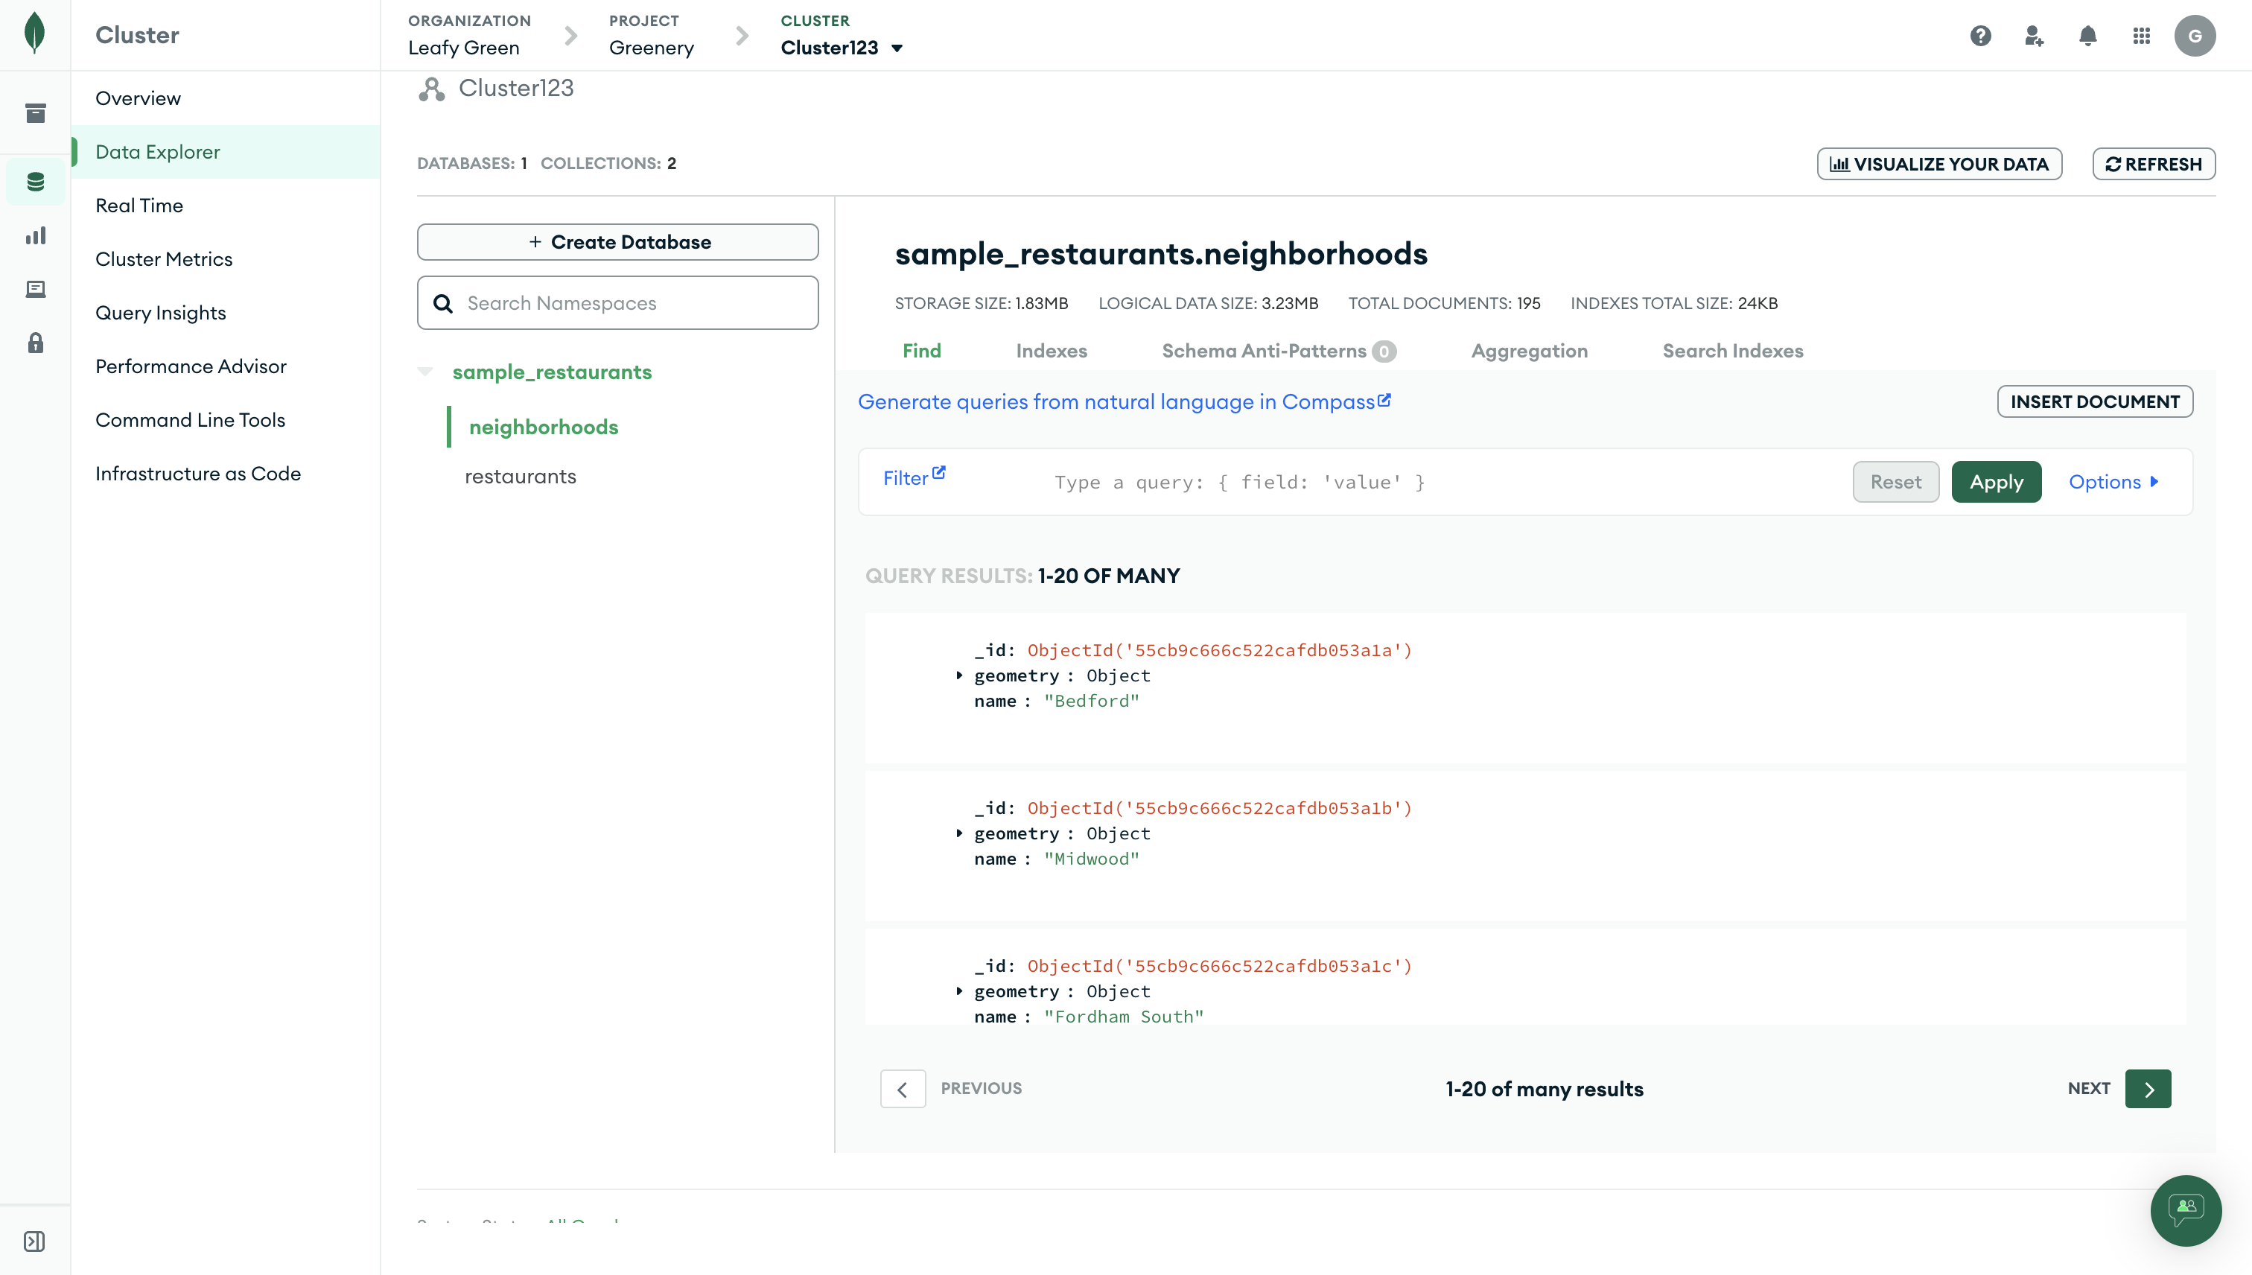Screen dimensions: 2252x1275
Task: Open the user avatar G menu
Action: pyautogui.click(x=2195, y=36)
